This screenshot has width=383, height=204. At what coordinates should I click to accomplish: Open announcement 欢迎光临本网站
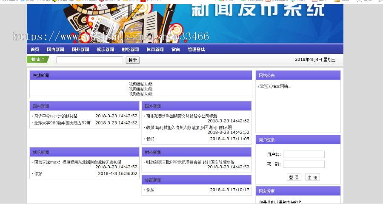[x=275, y=86]
